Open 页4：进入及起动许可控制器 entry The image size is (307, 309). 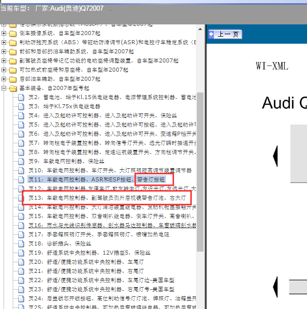click(103, 115)
